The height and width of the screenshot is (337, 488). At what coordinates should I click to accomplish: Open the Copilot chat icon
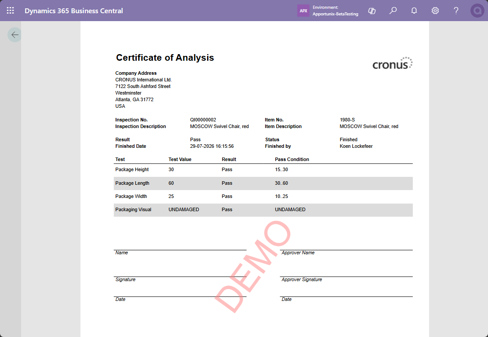[x=372, y=11]
